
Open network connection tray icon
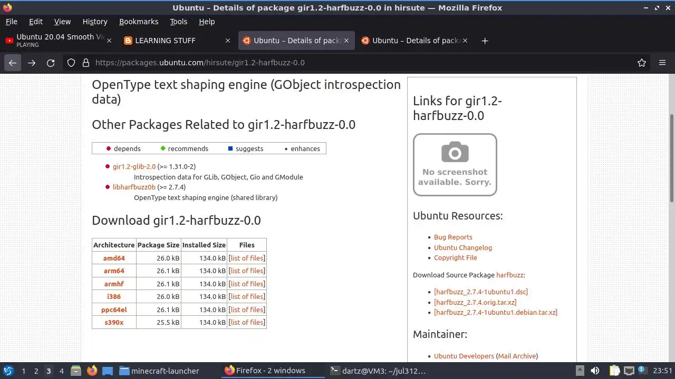[x=630, y=371]
